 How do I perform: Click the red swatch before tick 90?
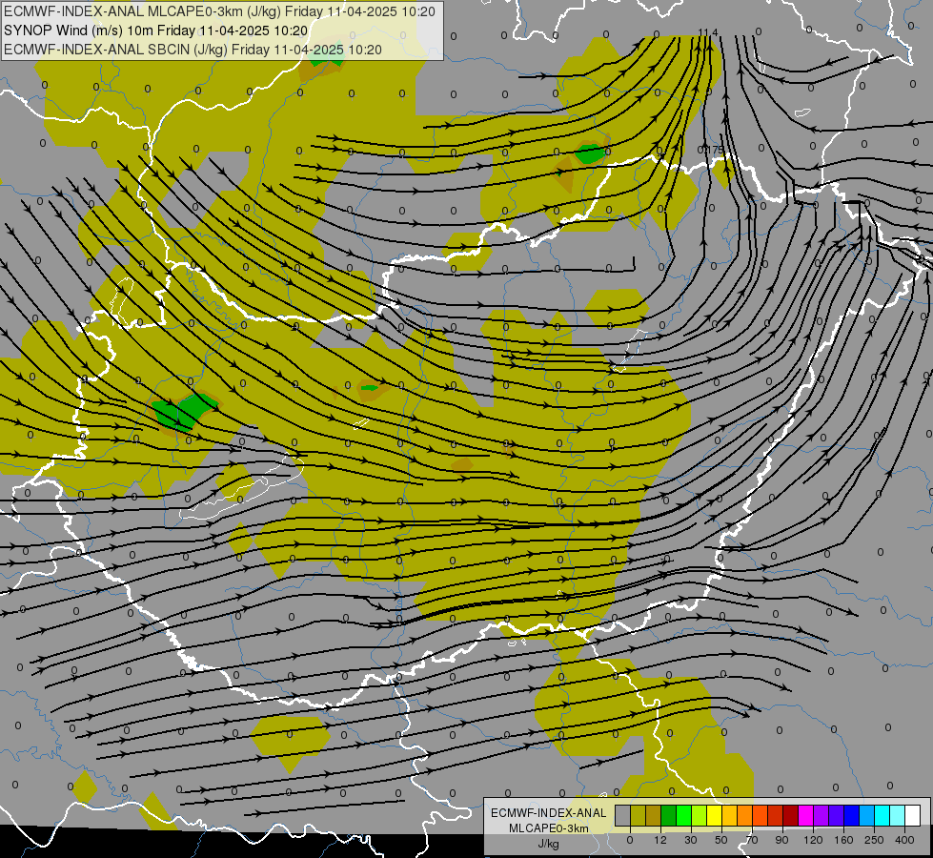point(776,816)
